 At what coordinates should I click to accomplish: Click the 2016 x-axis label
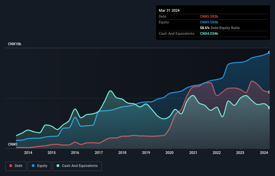(75, 153)
